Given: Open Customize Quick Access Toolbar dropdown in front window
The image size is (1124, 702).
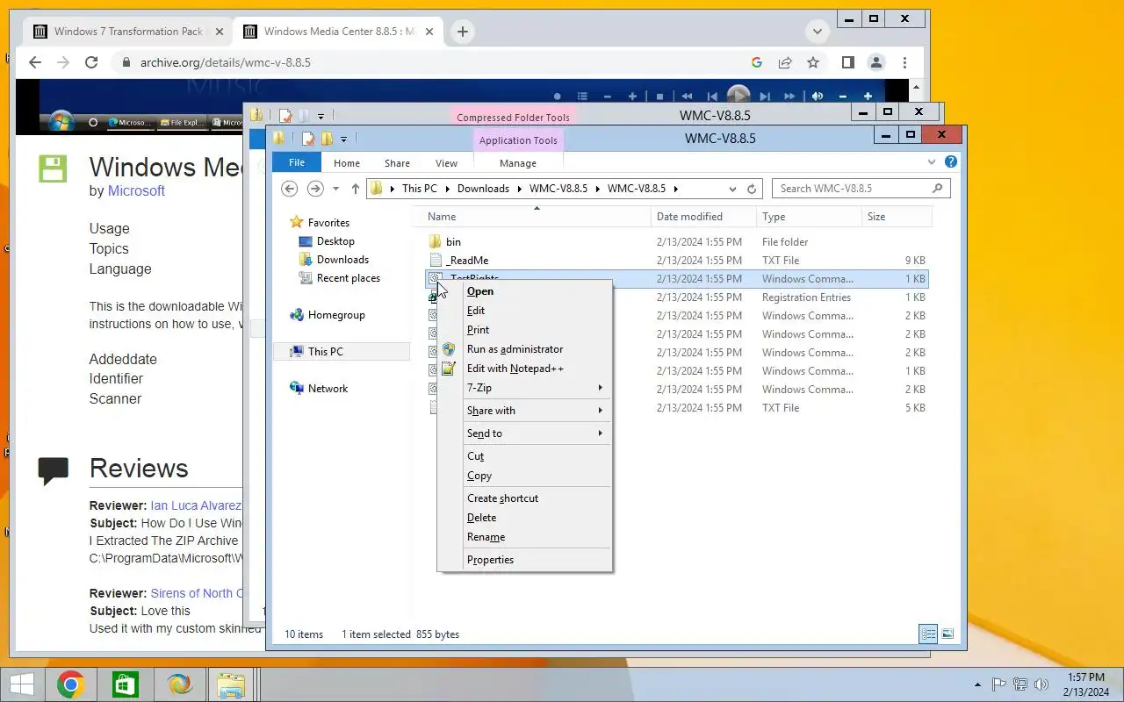Looking at the screenshot, I should click(x=343, y=139).
